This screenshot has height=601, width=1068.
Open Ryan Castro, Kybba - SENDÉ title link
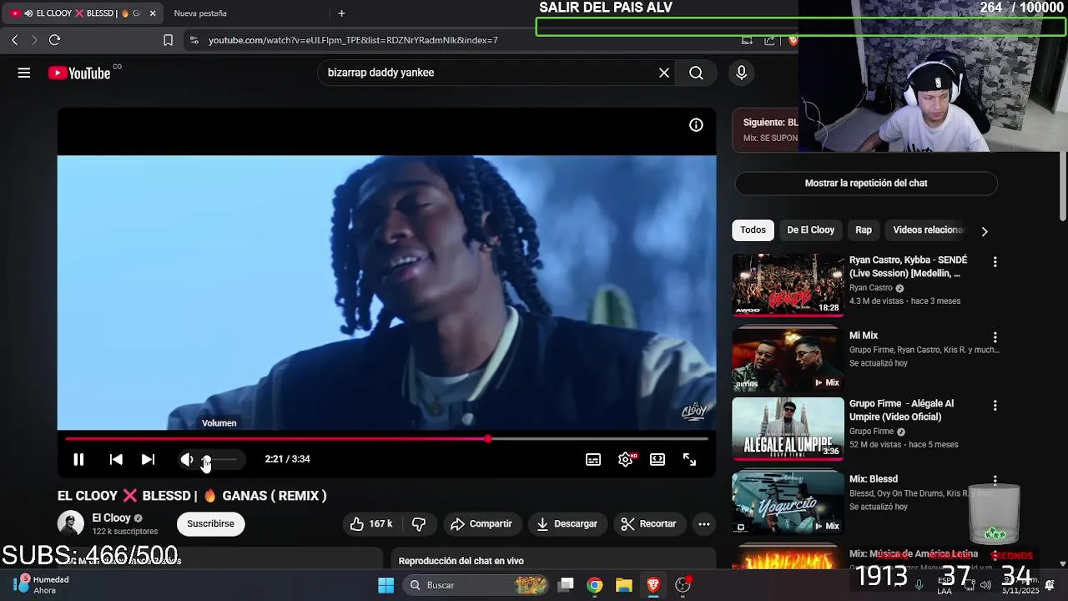click(x=908, y=266)
